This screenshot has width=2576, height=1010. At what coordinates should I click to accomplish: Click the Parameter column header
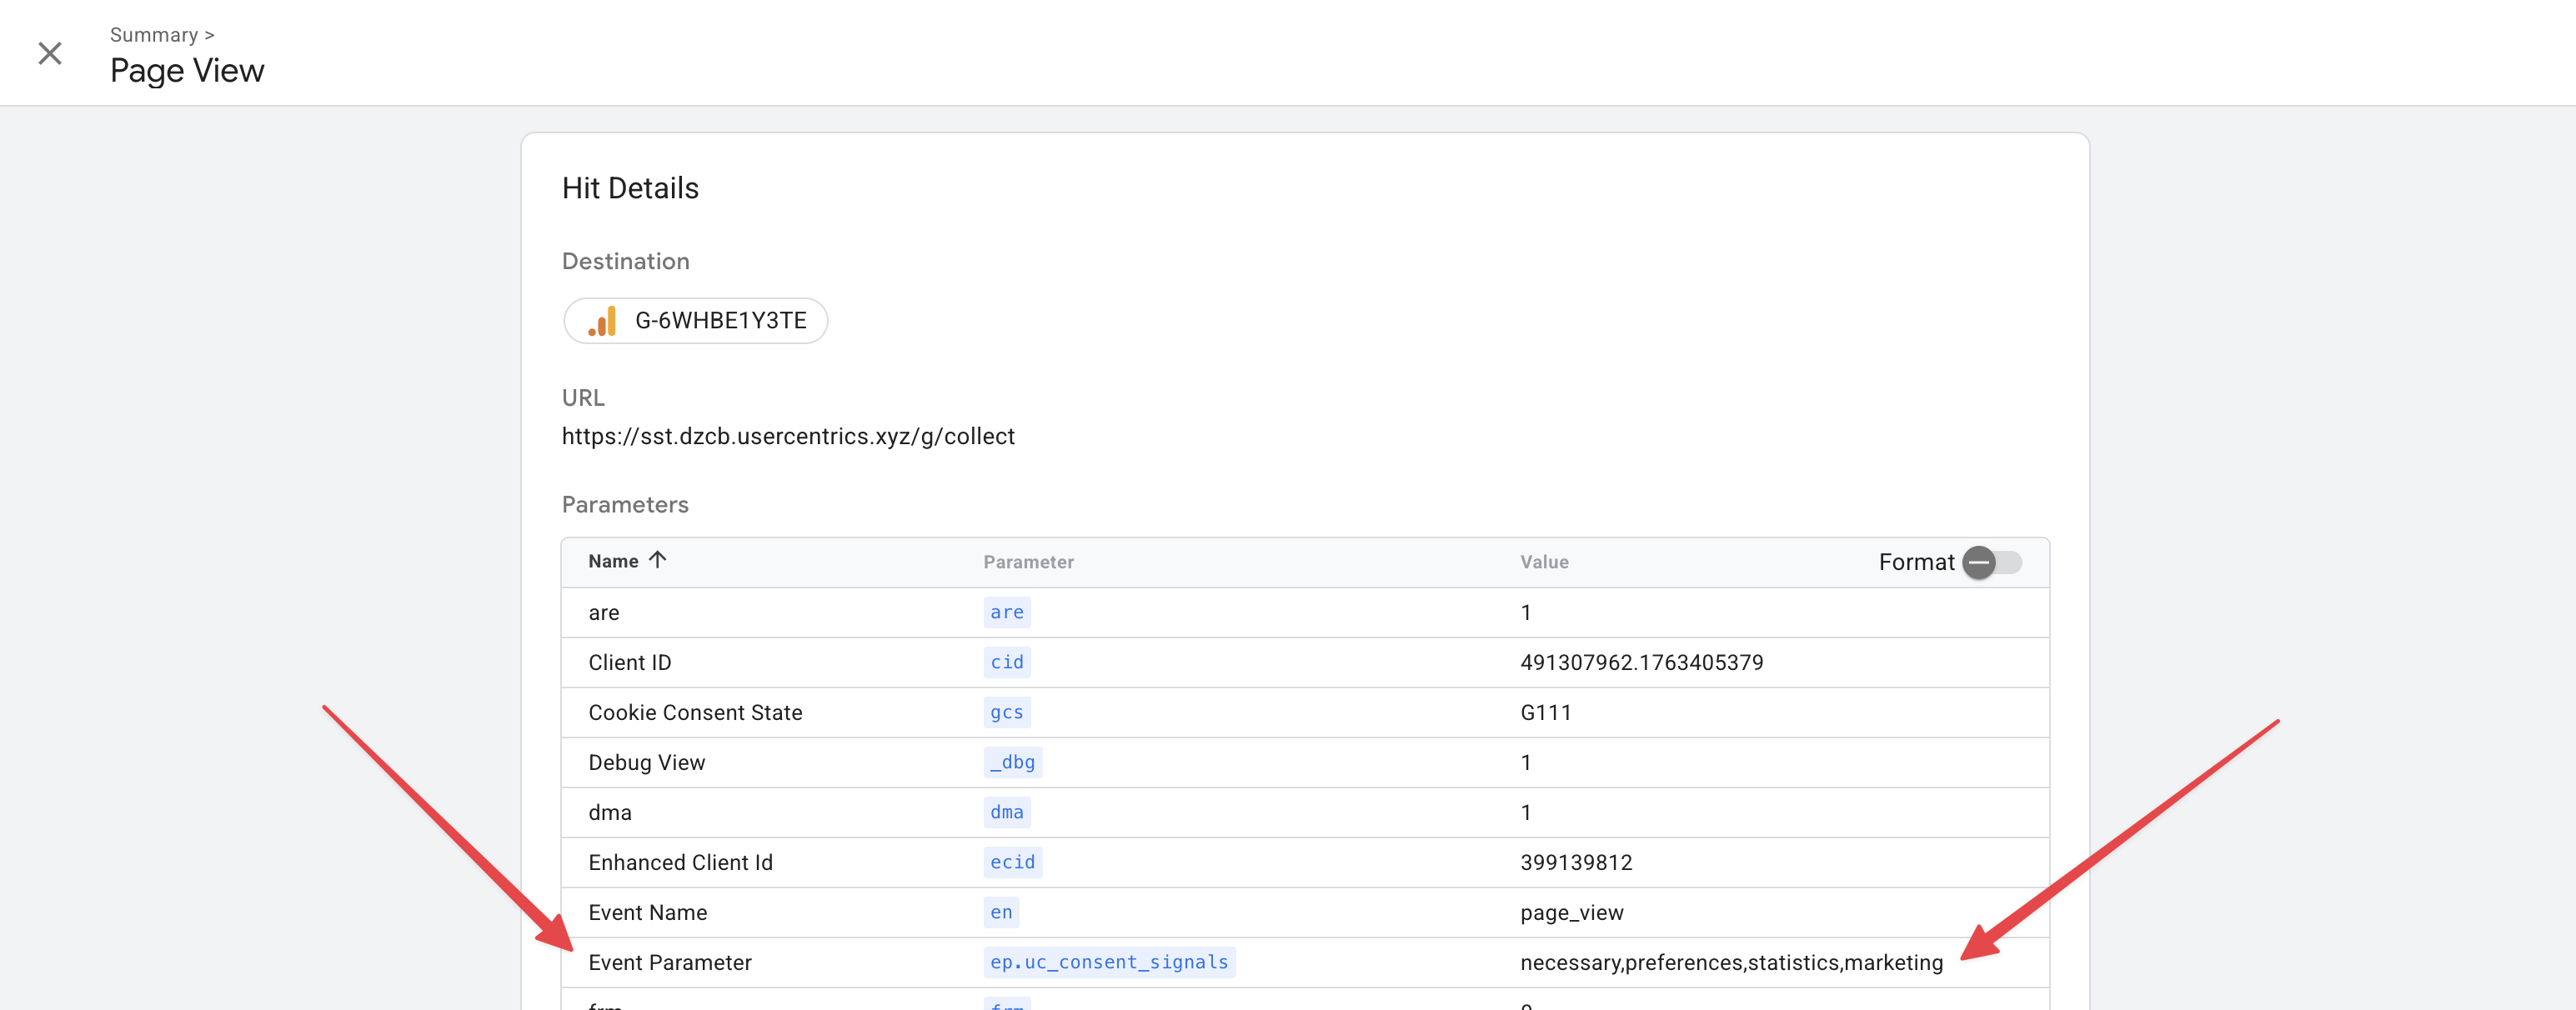pyautogui.click(x=1029, y=562)
